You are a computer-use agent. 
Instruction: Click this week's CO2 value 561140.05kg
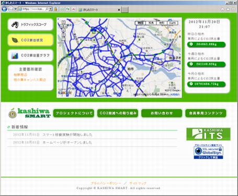207,64
